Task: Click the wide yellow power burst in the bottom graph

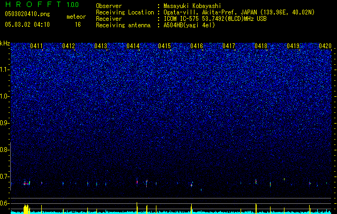Action: click(x=26, y=209)
